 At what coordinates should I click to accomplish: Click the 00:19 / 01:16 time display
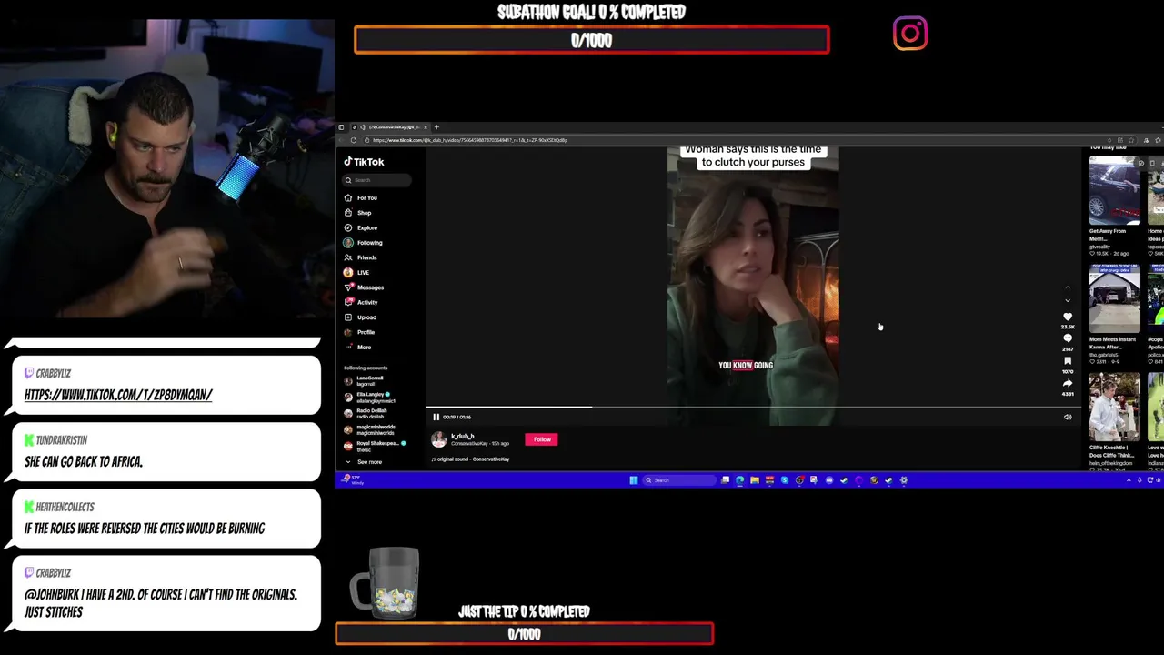(x=457, y=417)
